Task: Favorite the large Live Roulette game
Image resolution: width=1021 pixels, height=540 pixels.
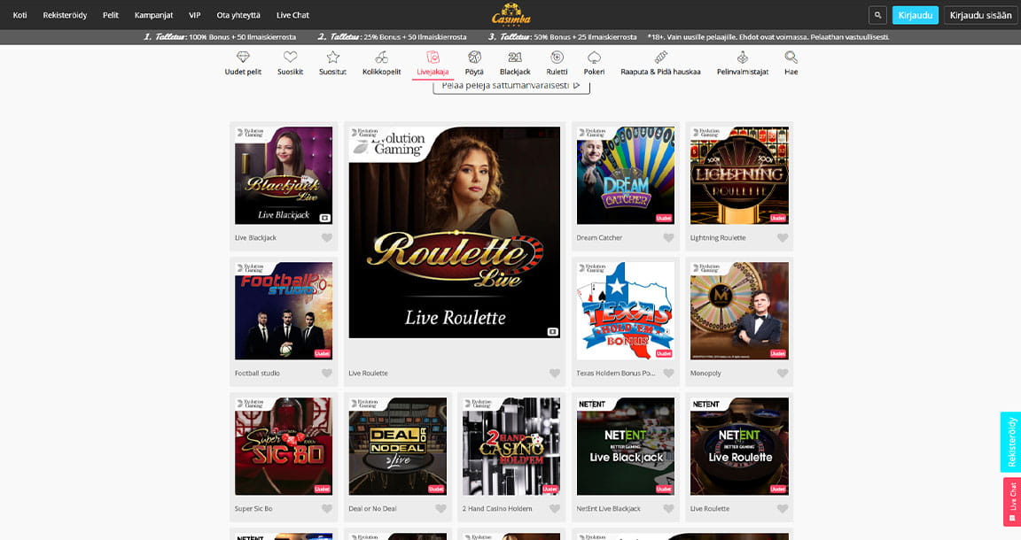Action: 555,374
